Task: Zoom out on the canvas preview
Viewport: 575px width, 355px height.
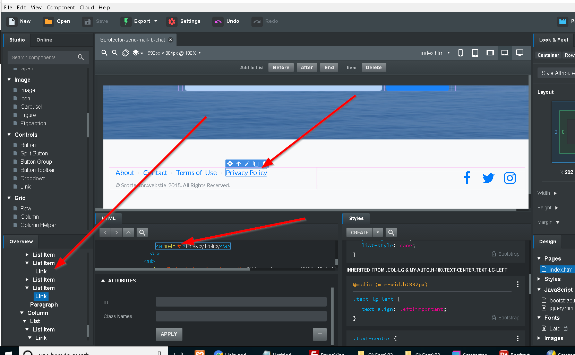Action: (x=115, y=53)
